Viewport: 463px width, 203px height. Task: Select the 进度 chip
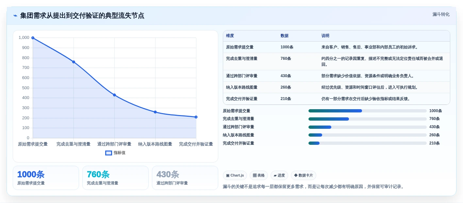279,175
